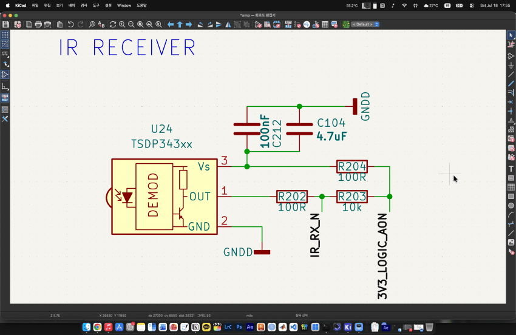Zoom to fit the page
This screenshot has height=335, width=516.
140,24
